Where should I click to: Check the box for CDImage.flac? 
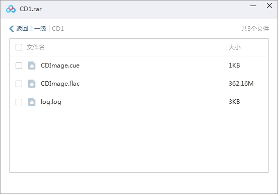pos(19,84)
